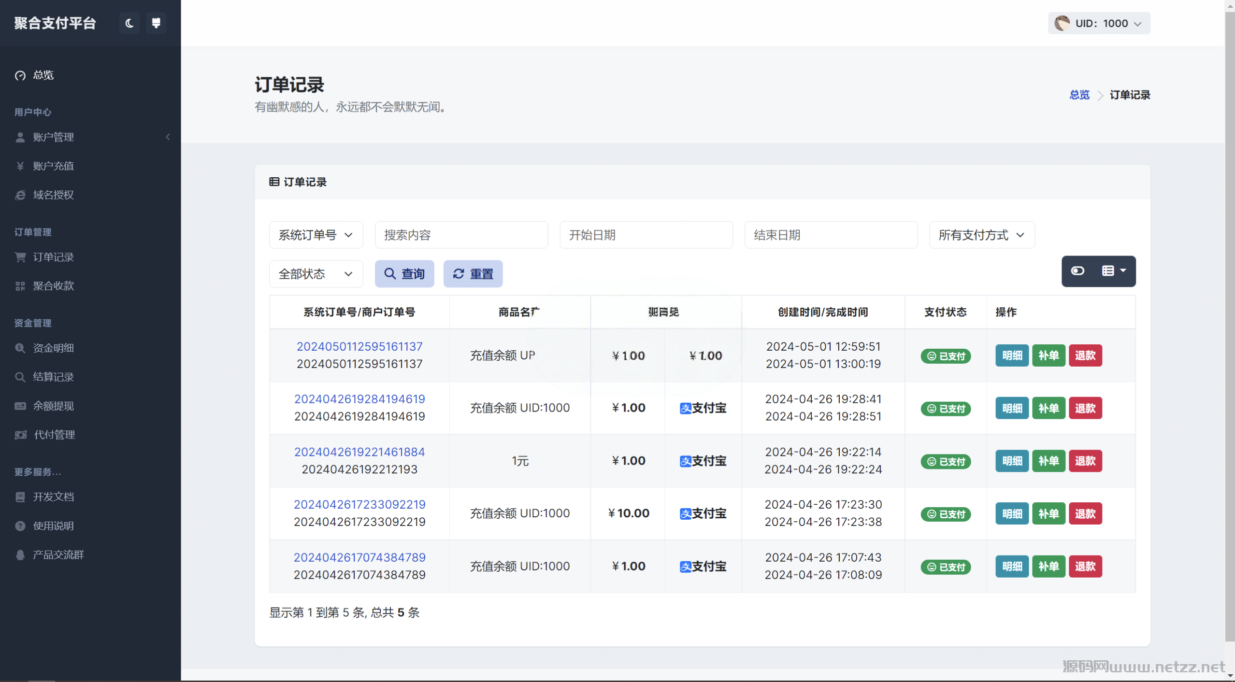The image size is (1235, 682).
Task: Click the 订单记录 card header table icon
Action: click(x=274, y=182)
